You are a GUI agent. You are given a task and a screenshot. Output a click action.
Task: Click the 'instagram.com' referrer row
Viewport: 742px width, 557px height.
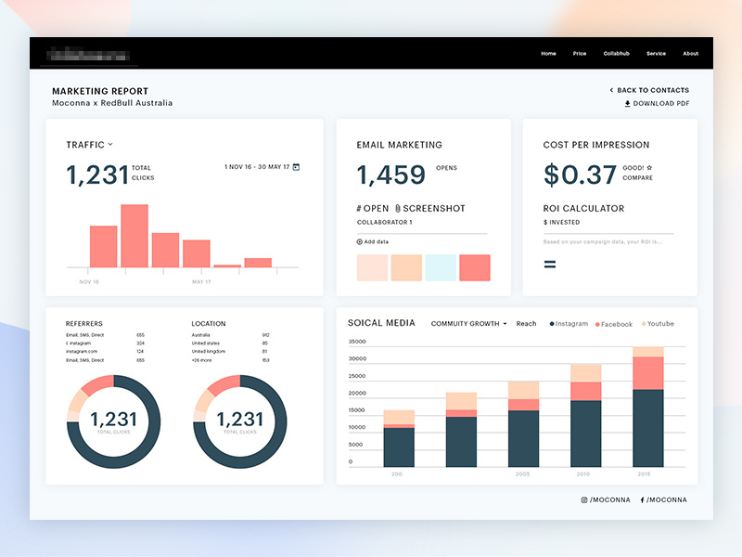pyautogui.click(x=105, y=352)
